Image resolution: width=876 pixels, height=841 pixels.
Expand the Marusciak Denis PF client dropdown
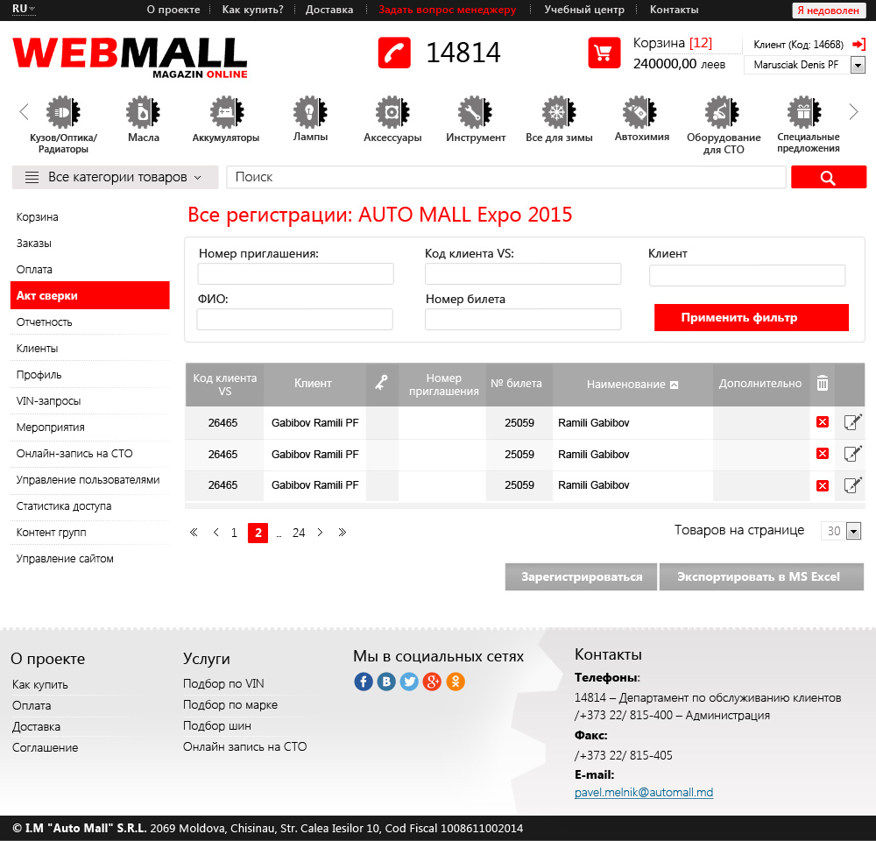point(858,66)
